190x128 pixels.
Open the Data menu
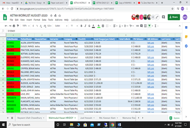click(x=44, y=20)
